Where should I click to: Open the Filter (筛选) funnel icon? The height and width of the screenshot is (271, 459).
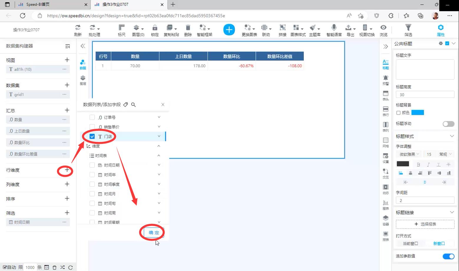click(408, 30)
